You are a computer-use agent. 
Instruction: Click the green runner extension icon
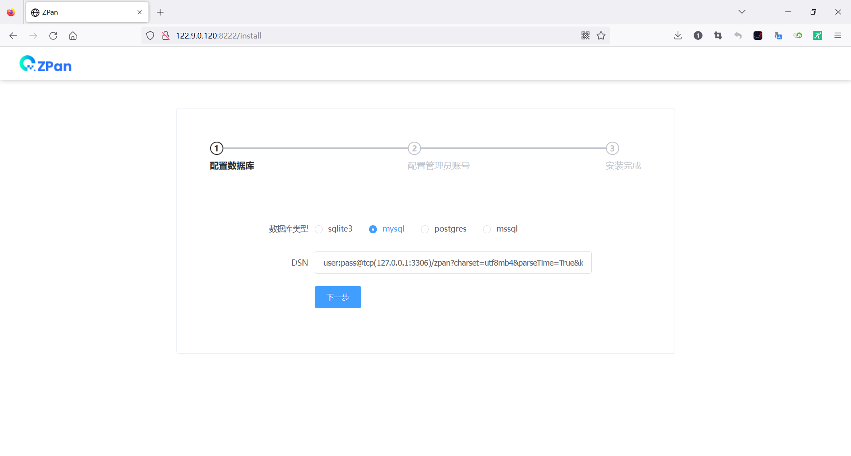818,35
